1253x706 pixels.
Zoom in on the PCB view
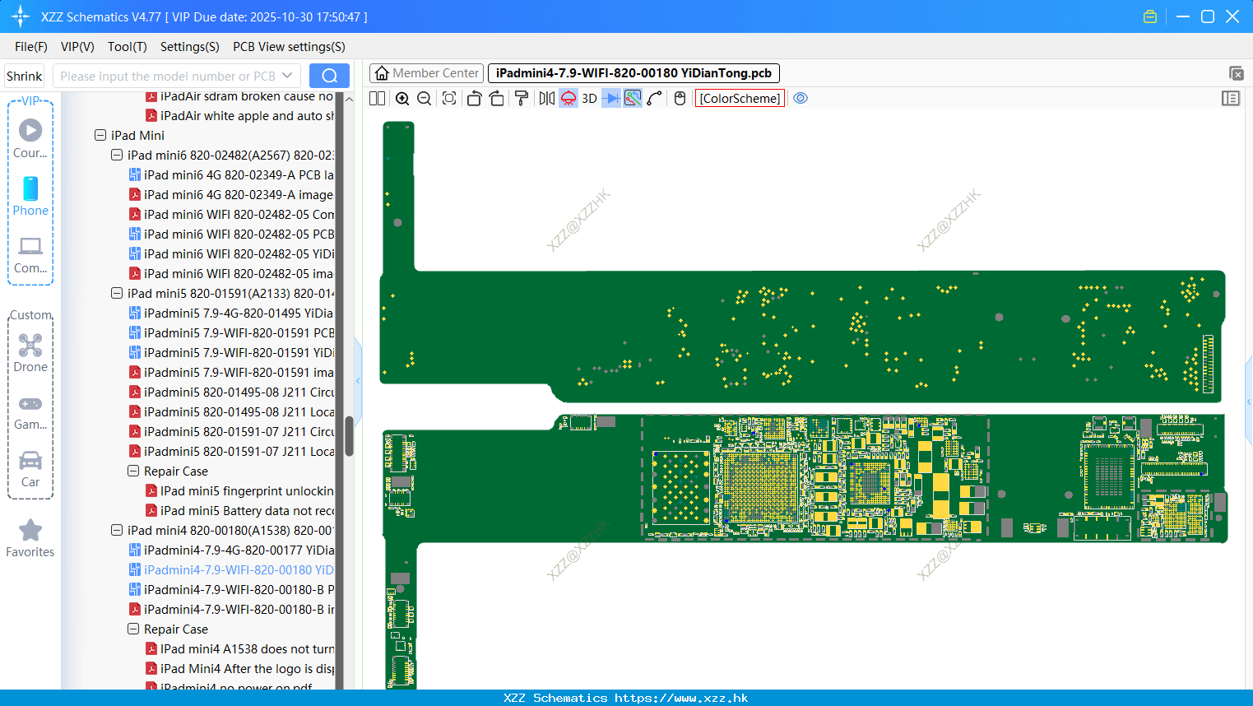(x=402, y=99)
